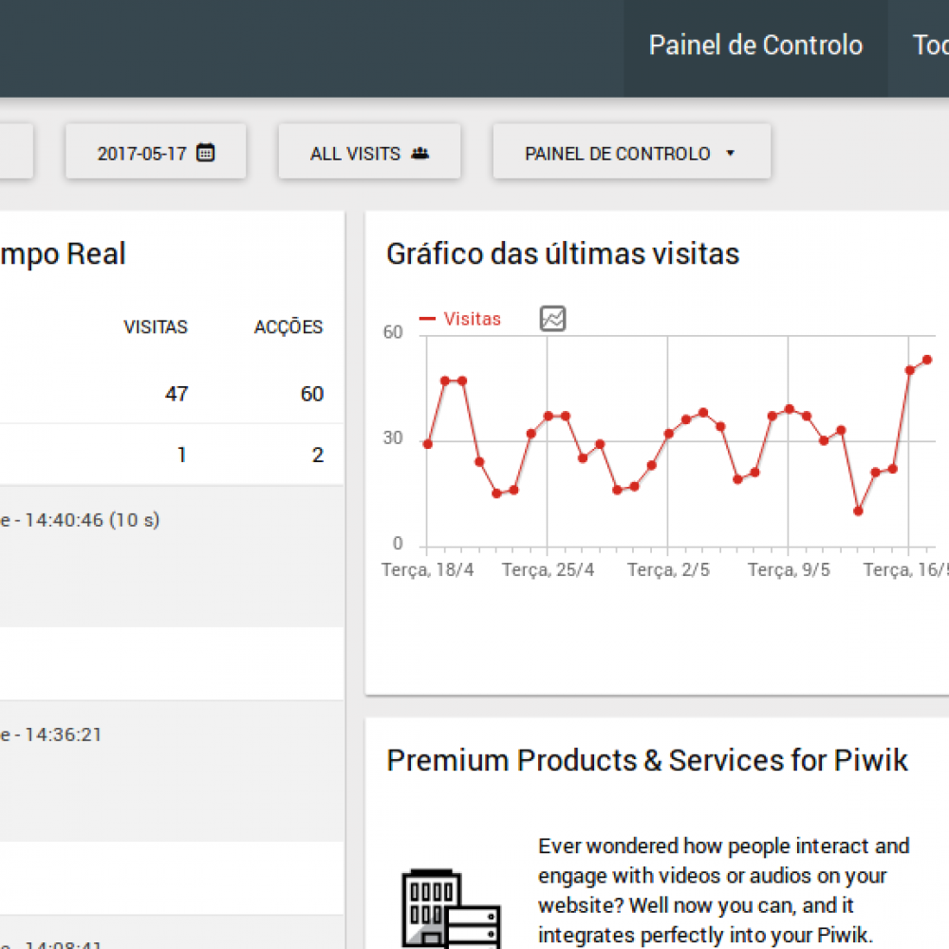This screenshot has height=949, width=949.
Task: Click the dropdown caret on PAINEL DE CONTROLO
Action: (x=732, y=153)
